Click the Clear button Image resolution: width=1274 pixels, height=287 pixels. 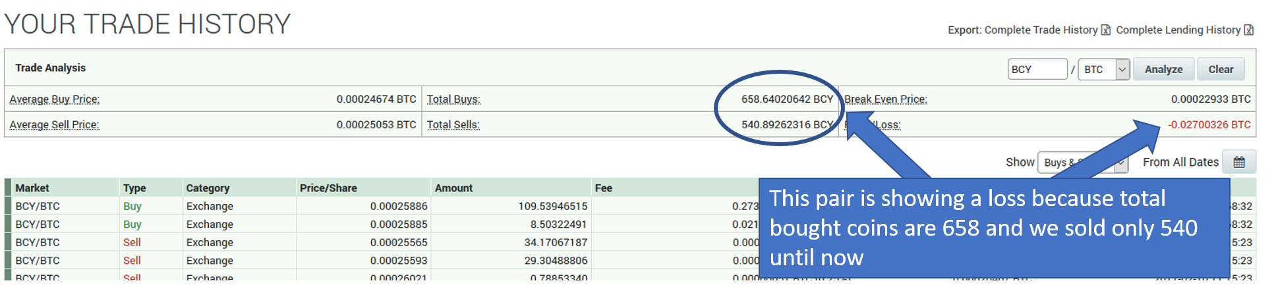coord(1221,69)
